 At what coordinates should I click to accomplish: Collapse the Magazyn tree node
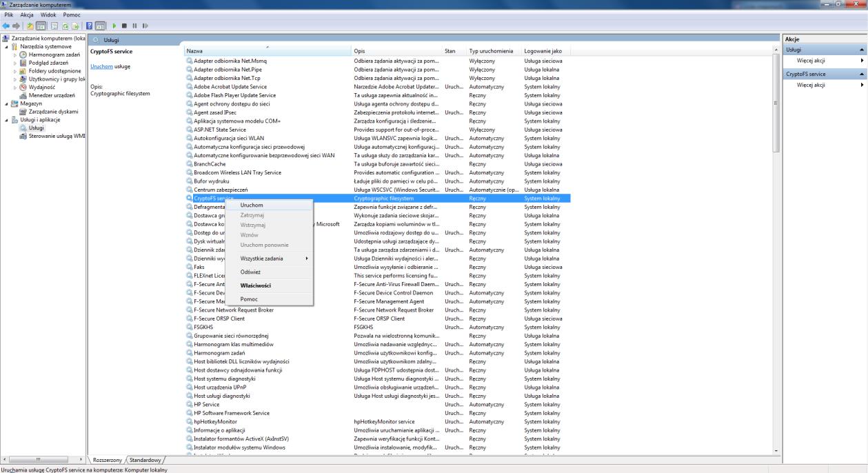[x=6, y=103]
